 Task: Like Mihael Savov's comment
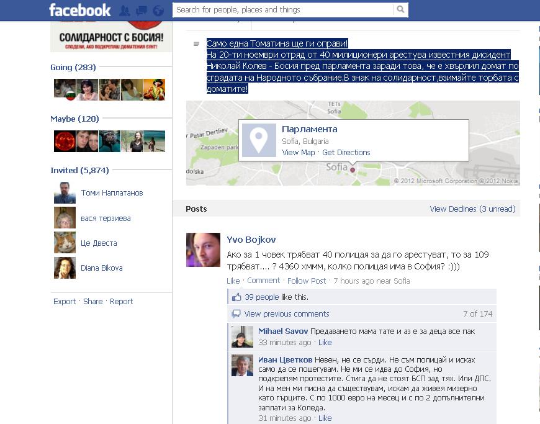tap(325, 343)
